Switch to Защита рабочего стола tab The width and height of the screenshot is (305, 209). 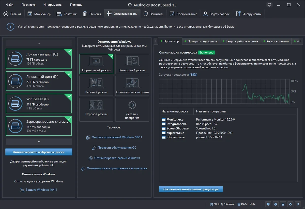tap(240, 41)
